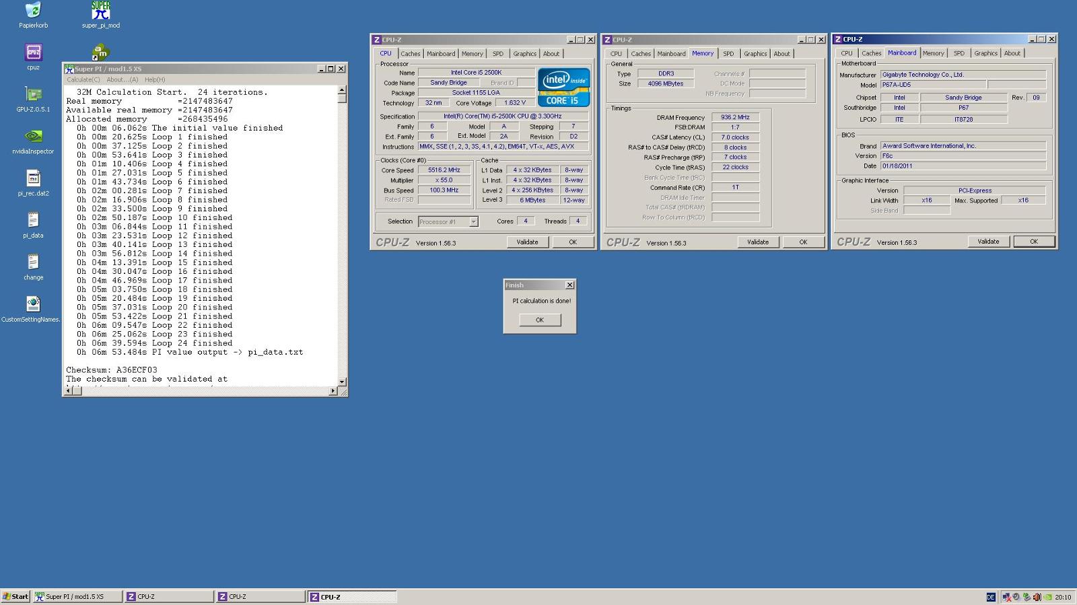This screenshot has width=1077, height=605.
Task: Open About tab in CPU-Z CPU window
Action: (x=551, y=54)
